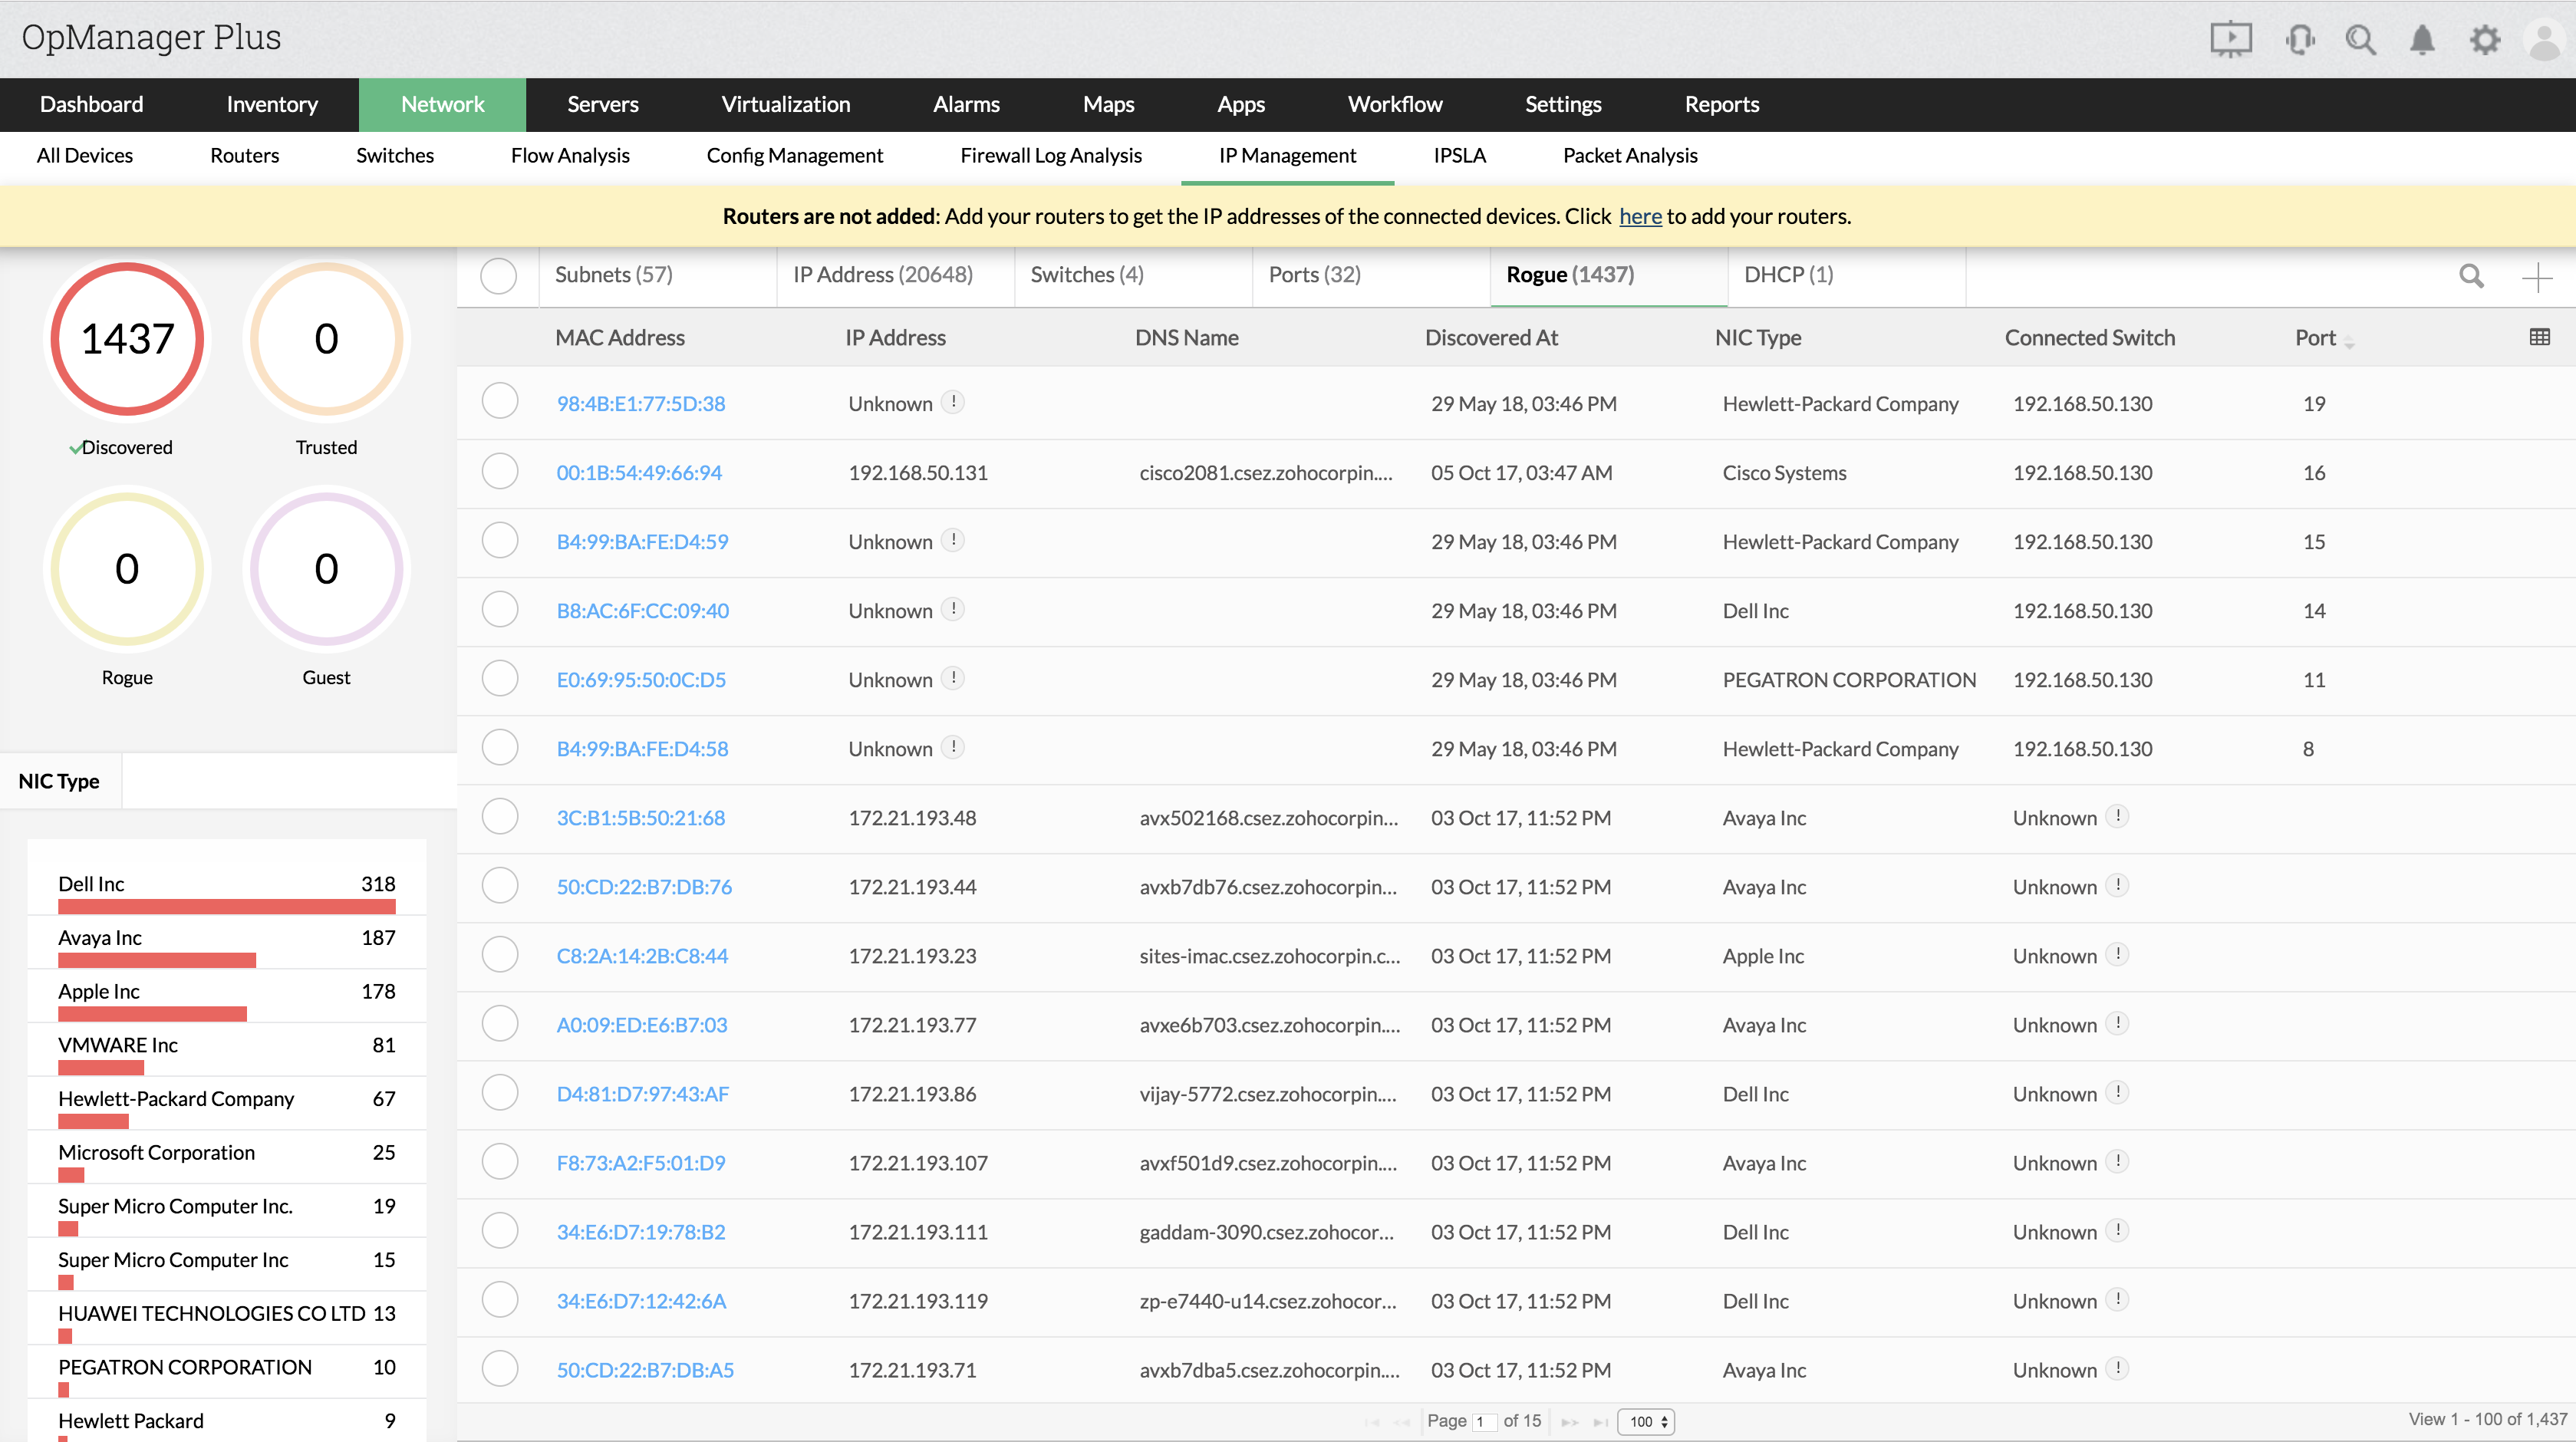Go to the next page arrow
2576x1442 pixels.
(x=1569, y=1422)
